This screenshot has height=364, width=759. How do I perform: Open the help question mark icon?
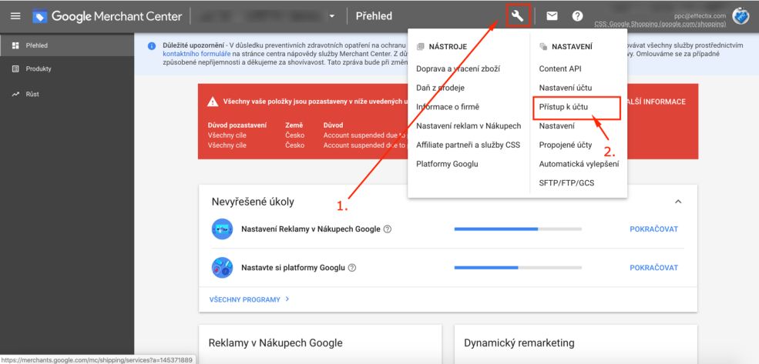(577, 16)
